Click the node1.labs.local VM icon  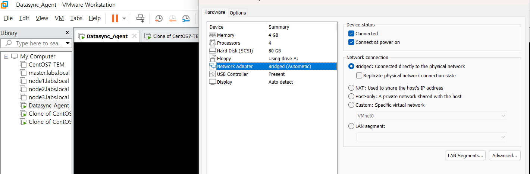[23, 81]
